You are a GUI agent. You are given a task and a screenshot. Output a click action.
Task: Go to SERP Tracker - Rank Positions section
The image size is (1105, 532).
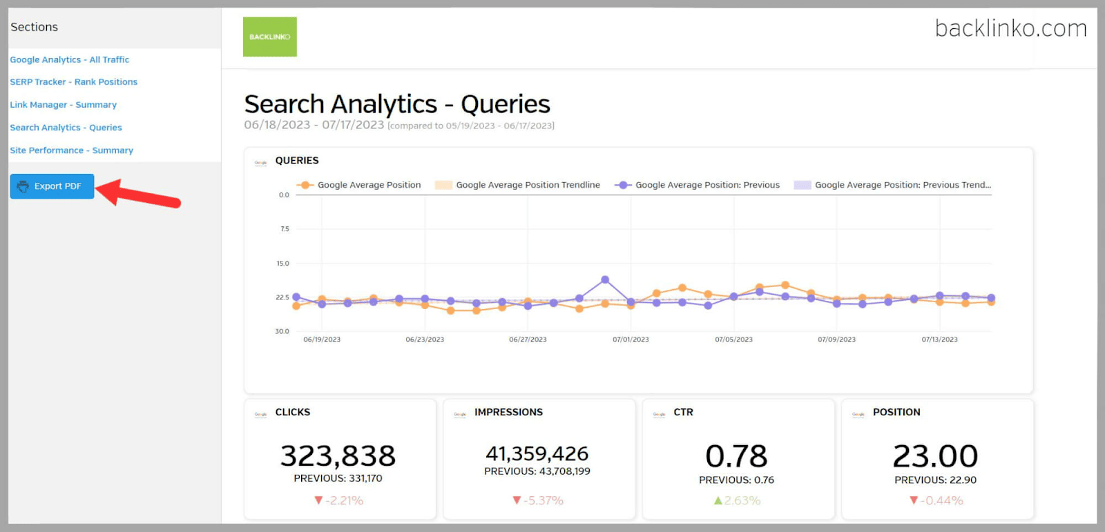(x=73, y=82)
